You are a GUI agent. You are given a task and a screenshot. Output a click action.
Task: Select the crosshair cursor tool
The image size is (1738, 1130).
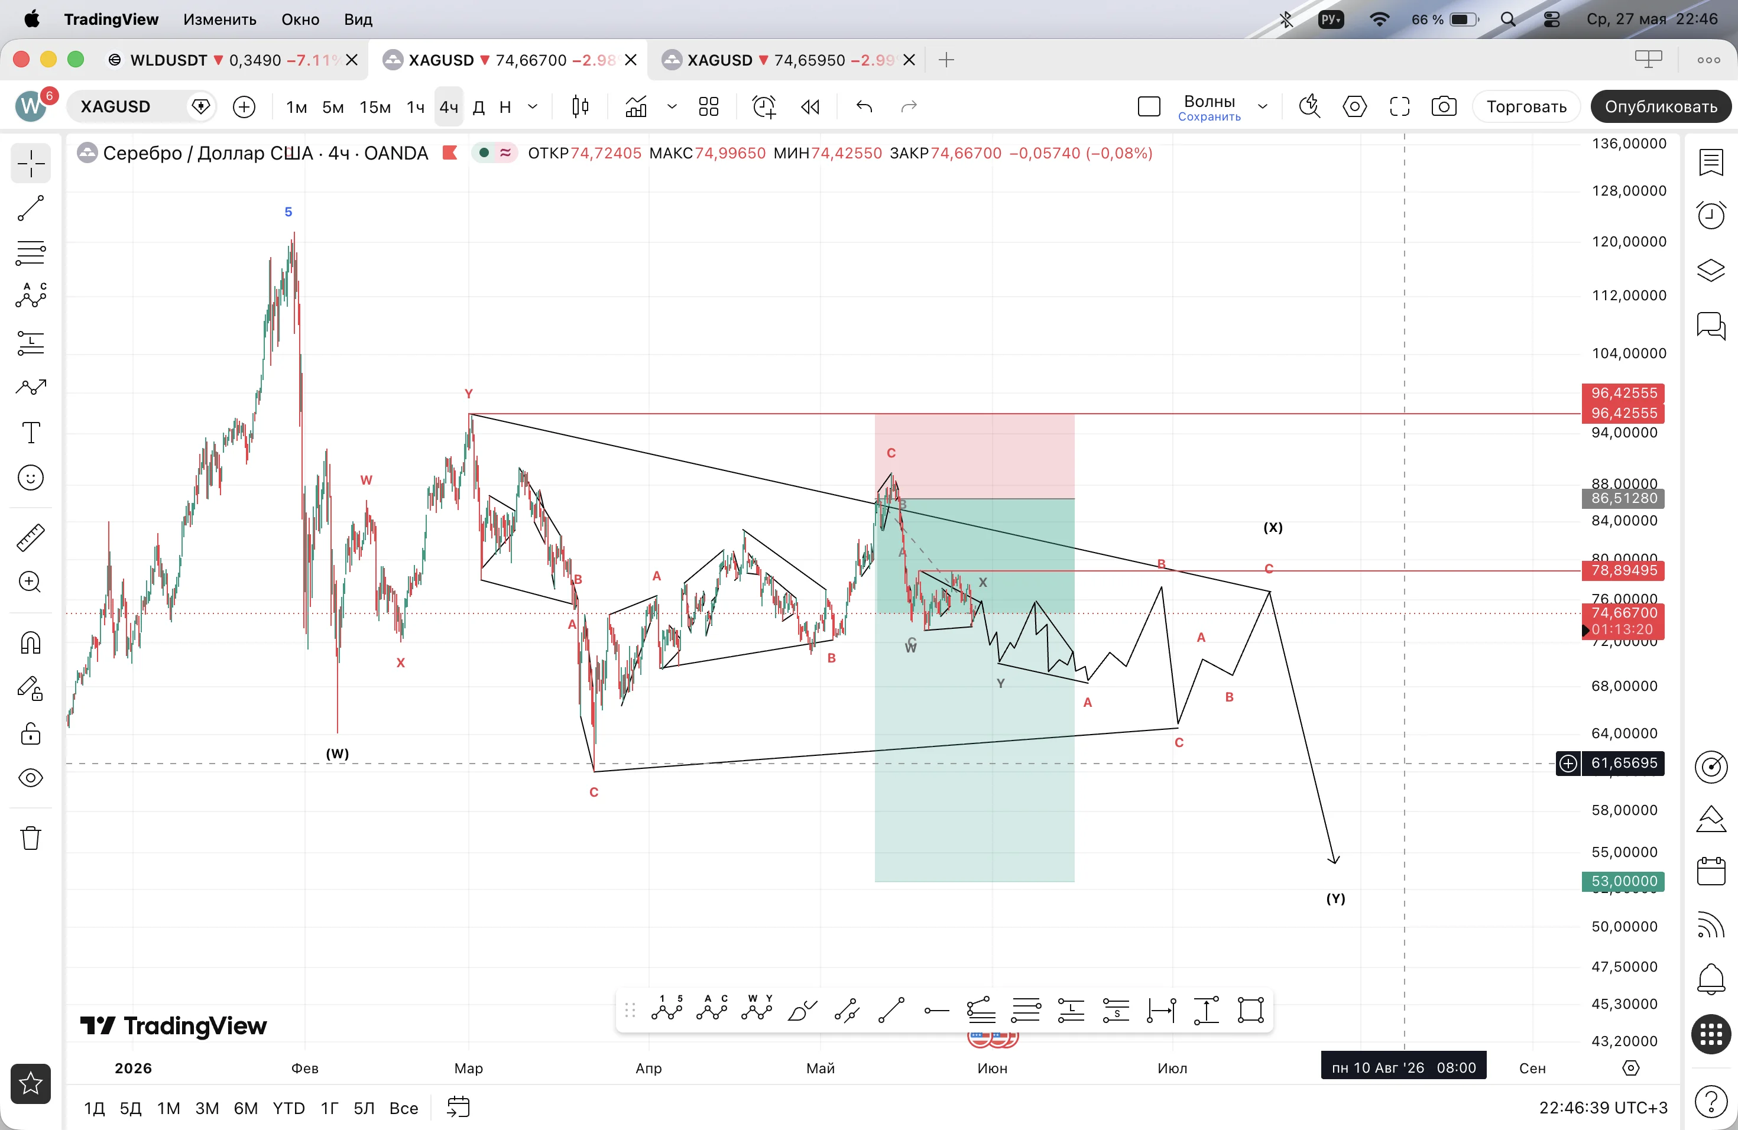31,164
